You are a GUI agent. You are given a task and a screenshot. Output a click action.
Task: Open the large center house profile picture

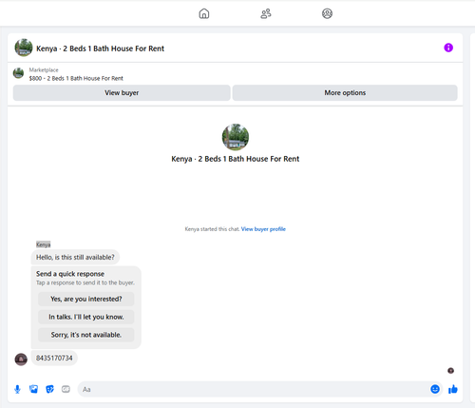tap(236, 137)
